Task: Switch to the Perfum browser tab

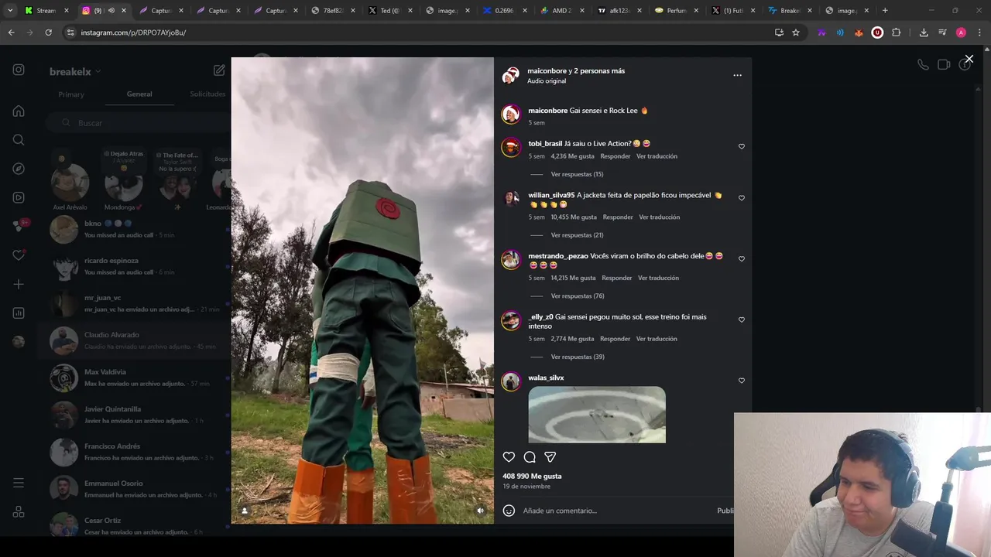Action: click(x=677, y=11)
